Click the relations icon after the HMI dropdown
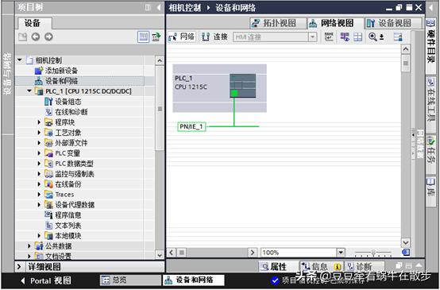The image size is (440, 290). click(x=329, y=37)
